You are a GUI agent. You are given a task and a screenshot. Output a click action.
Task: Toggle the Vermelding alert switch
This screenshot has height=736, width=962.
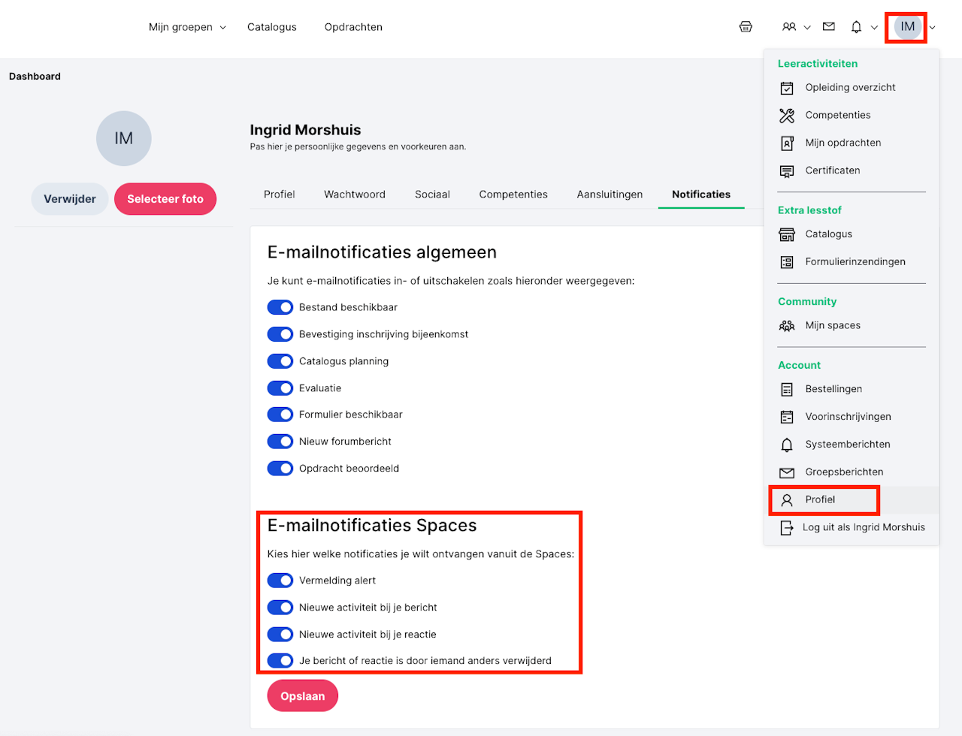[280, 581]
